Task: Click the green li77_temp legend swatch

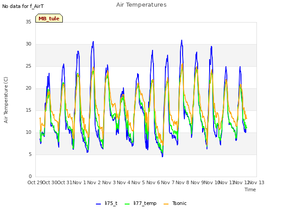Action: tap(127, 204)
